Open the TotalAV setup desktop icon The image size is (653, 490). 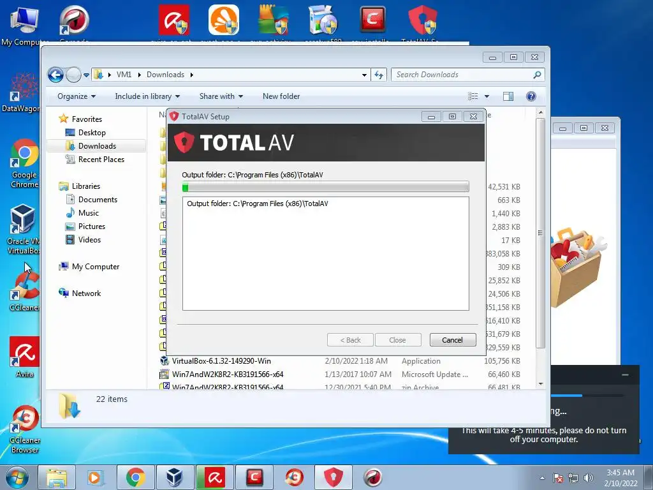[x=422, y=23]
